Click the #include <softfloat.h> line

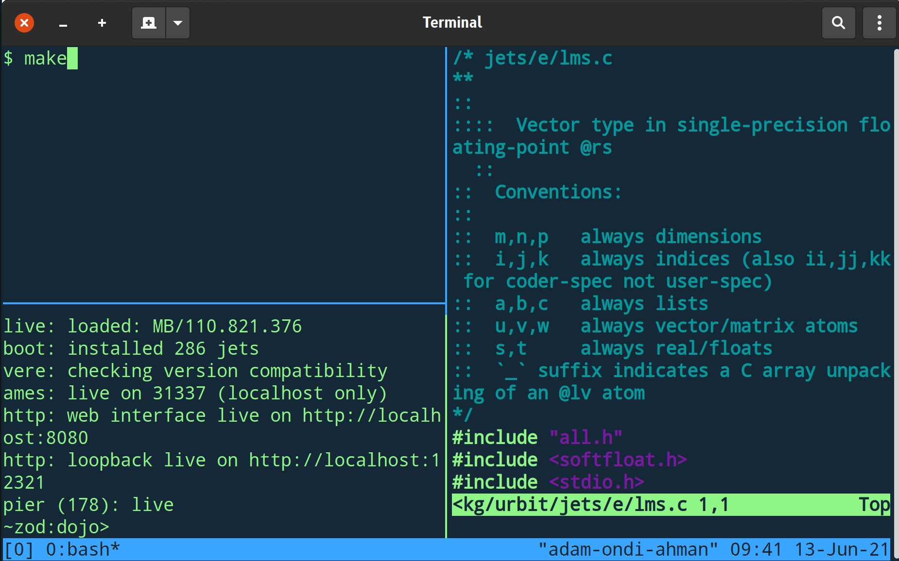tap(569, 460)
